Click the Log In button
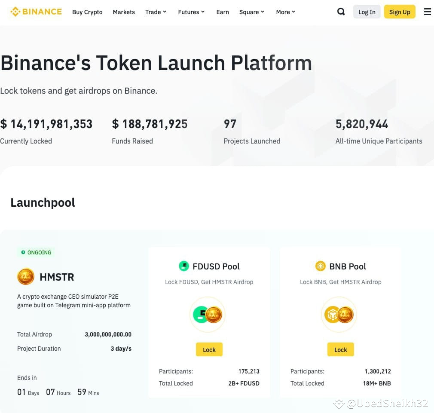This screenshot has height=413, width=434. tap(367, 12)
